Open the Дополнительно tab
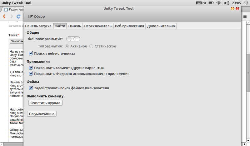This screenshot has height=146, width=250. [161, 26]
